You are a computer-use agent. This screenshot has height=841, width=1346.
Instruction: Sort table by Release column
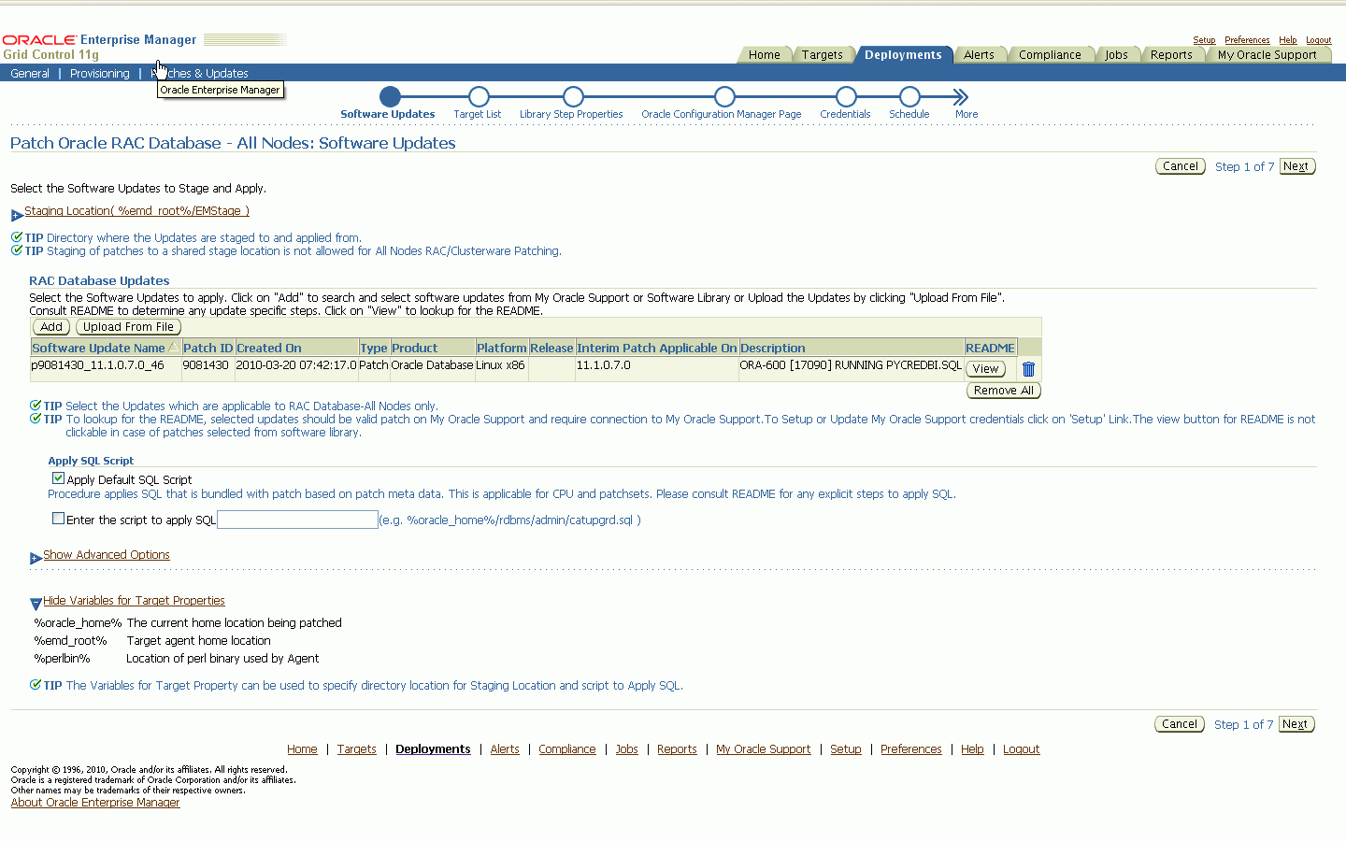551,348
